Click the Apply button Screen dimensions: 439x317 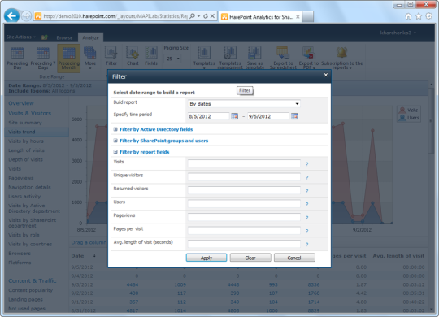point(206,258)
